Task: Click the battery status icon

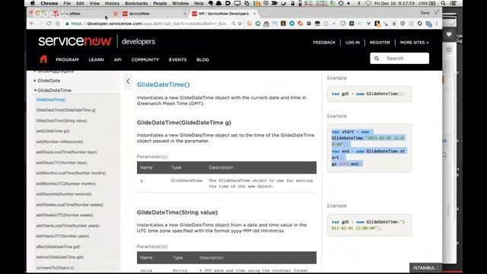Action: [x=432, y=3]
